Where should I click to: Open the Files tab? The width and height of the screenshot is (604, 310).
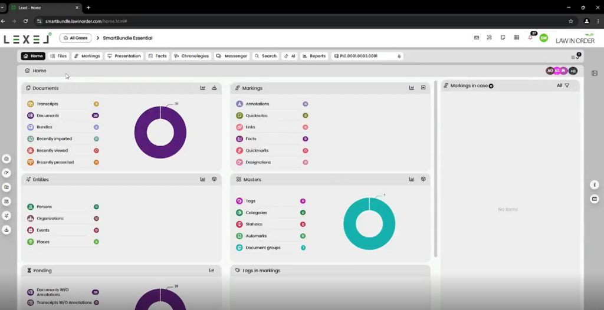click(x=58, y=56)
